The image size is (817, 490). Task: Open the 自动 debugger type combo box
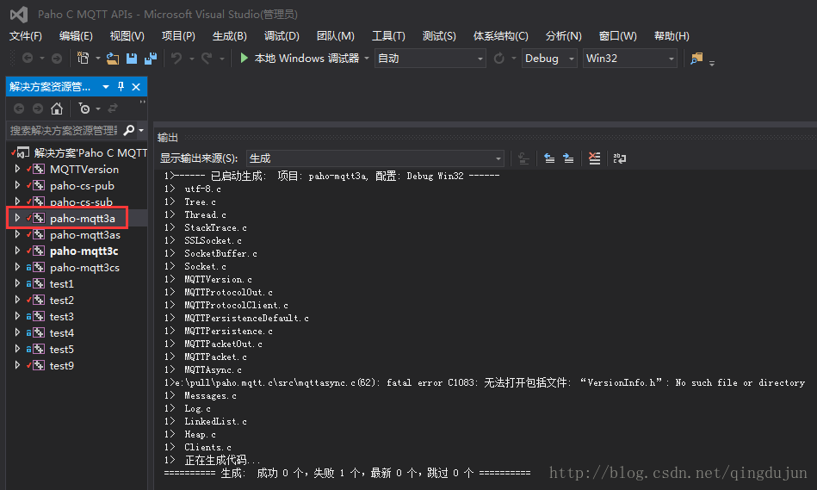click(430, 59)
